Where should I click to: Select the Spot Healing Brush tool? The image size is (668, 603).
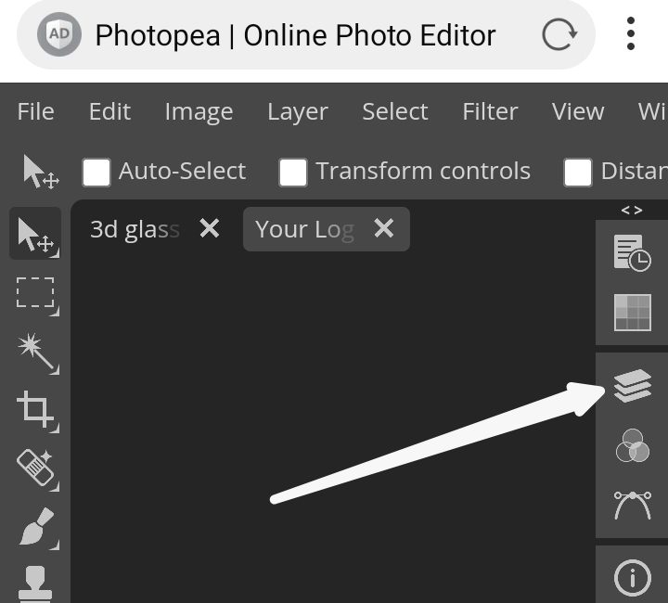[37, 468]
